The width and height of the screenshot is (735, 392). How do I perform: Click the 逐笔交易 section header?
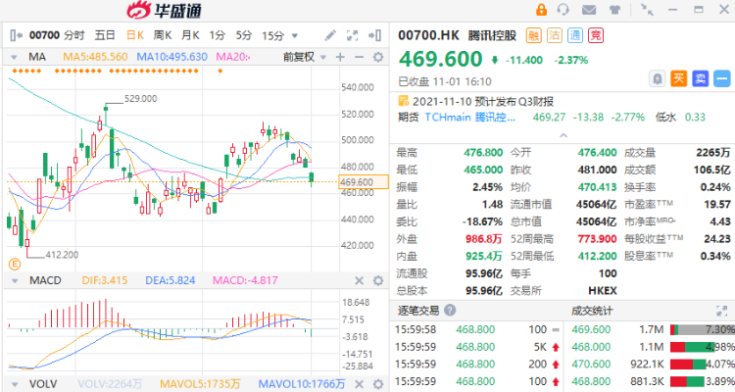pyautogui.click(x=418, y=311)
